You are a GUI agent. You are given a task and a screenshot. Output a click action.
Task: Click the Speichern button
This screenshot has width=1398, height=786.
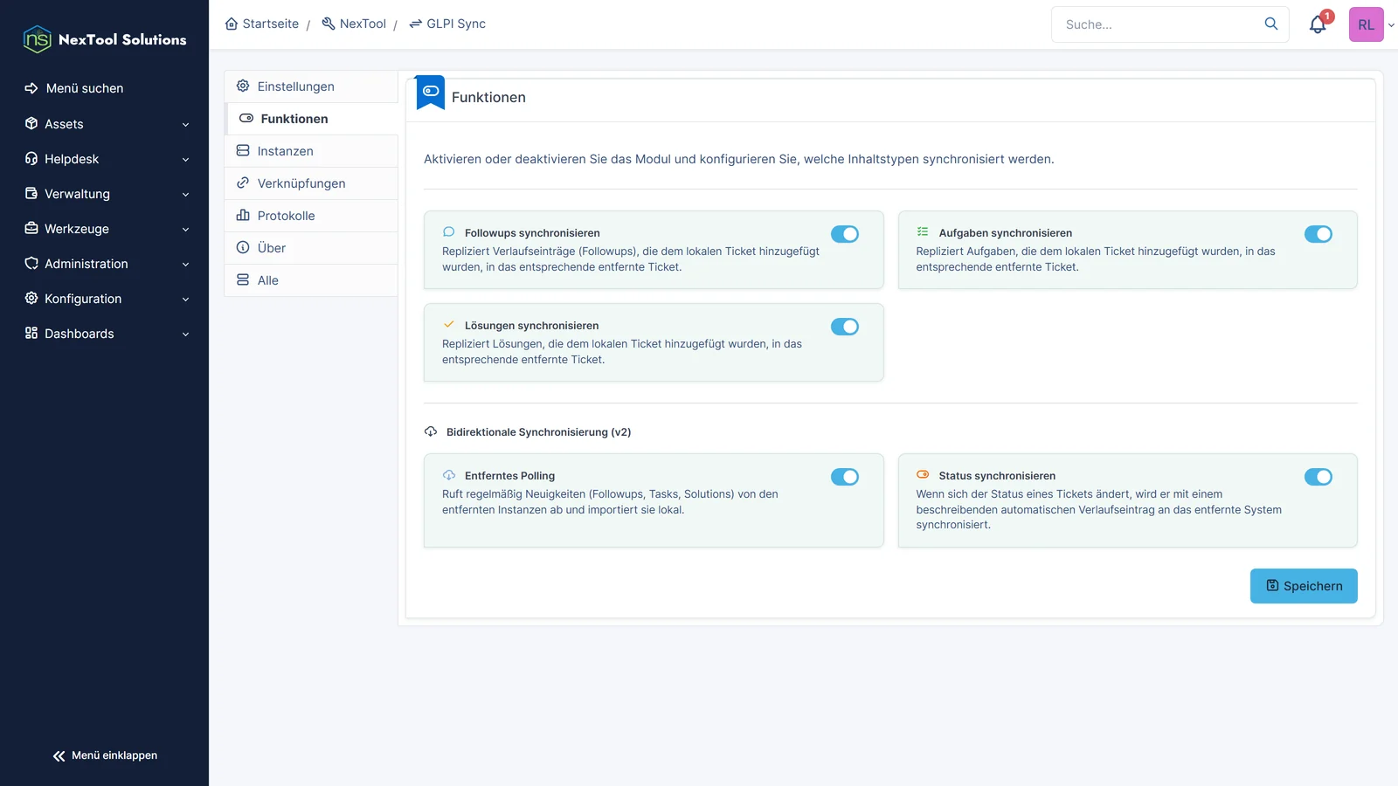coord(1304,586)
